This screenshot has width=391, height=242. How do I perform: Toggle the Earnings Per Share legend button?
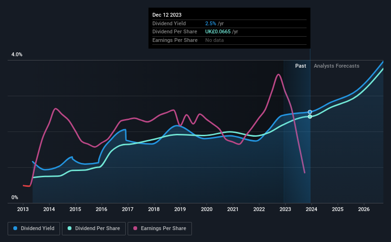point(160,229)
